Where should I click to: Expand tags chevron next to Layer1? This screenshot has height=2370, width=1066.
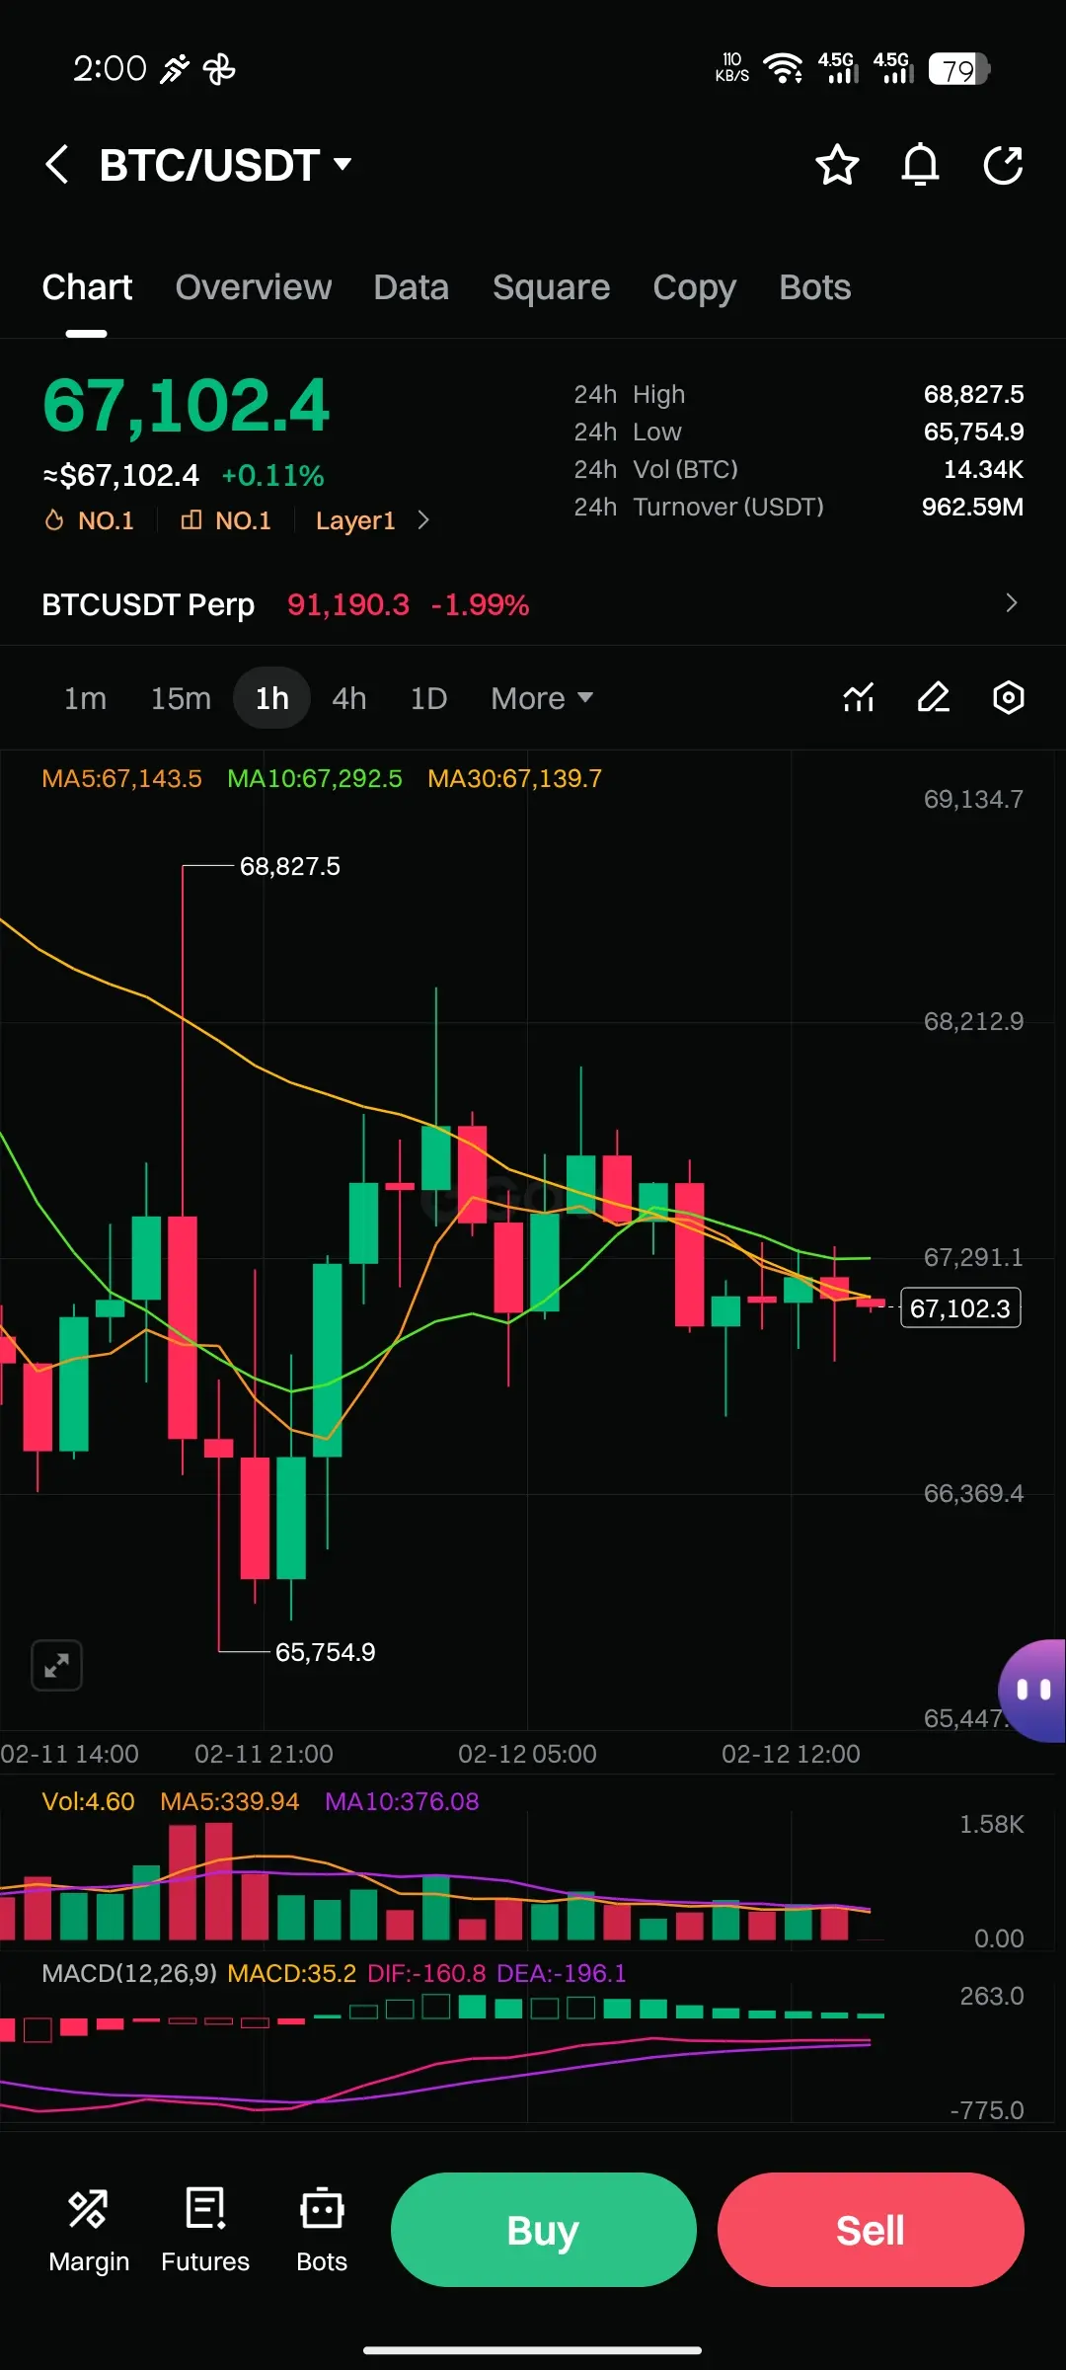point(423,520)
